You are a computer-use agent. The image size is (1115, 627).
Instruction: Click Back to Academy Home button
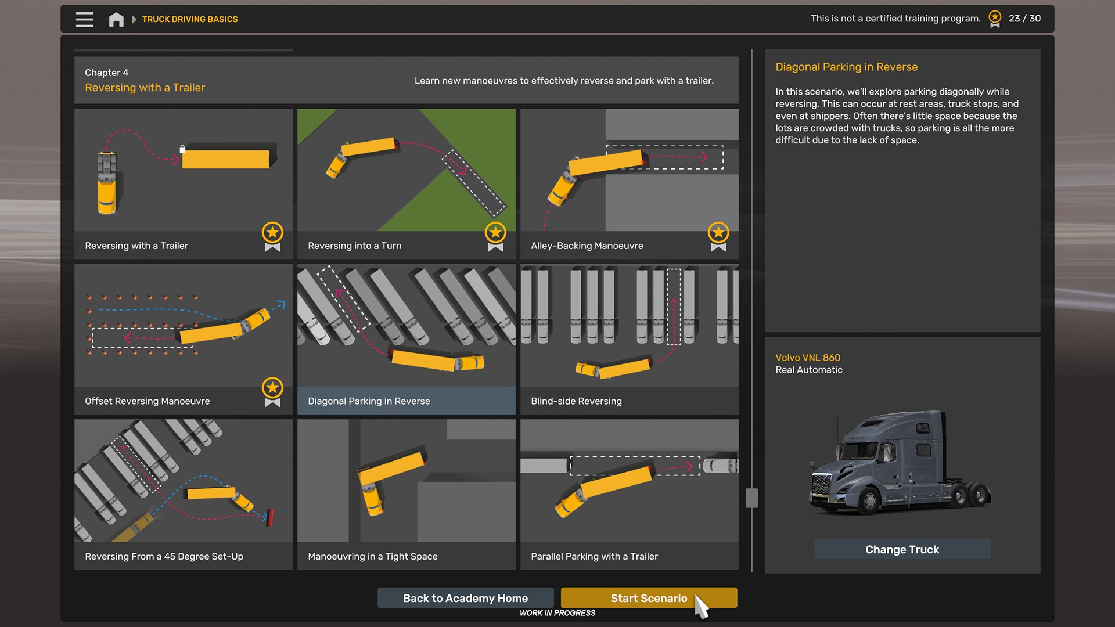tap(466, 598)
